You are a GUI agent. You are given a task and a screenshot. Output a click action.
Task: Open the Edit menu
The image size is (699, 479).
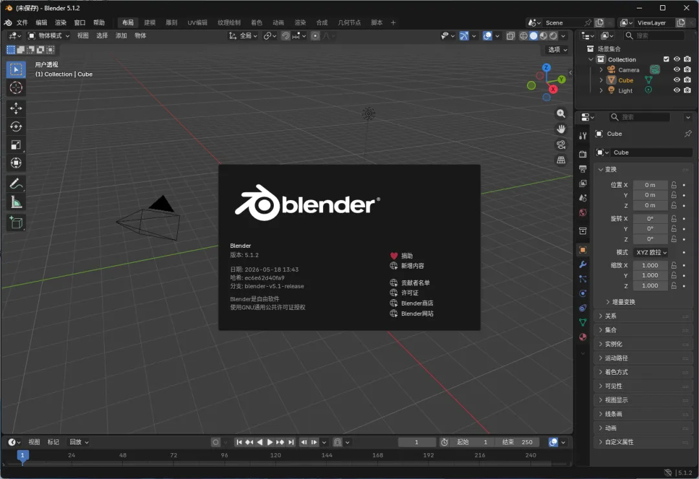41,23
